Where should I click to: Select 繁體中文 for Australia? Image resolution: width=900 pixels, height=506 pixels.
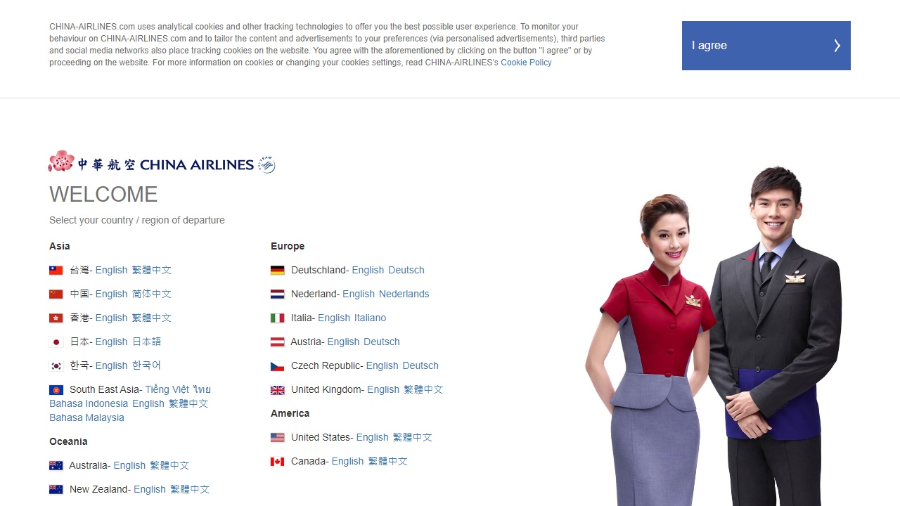169,465
